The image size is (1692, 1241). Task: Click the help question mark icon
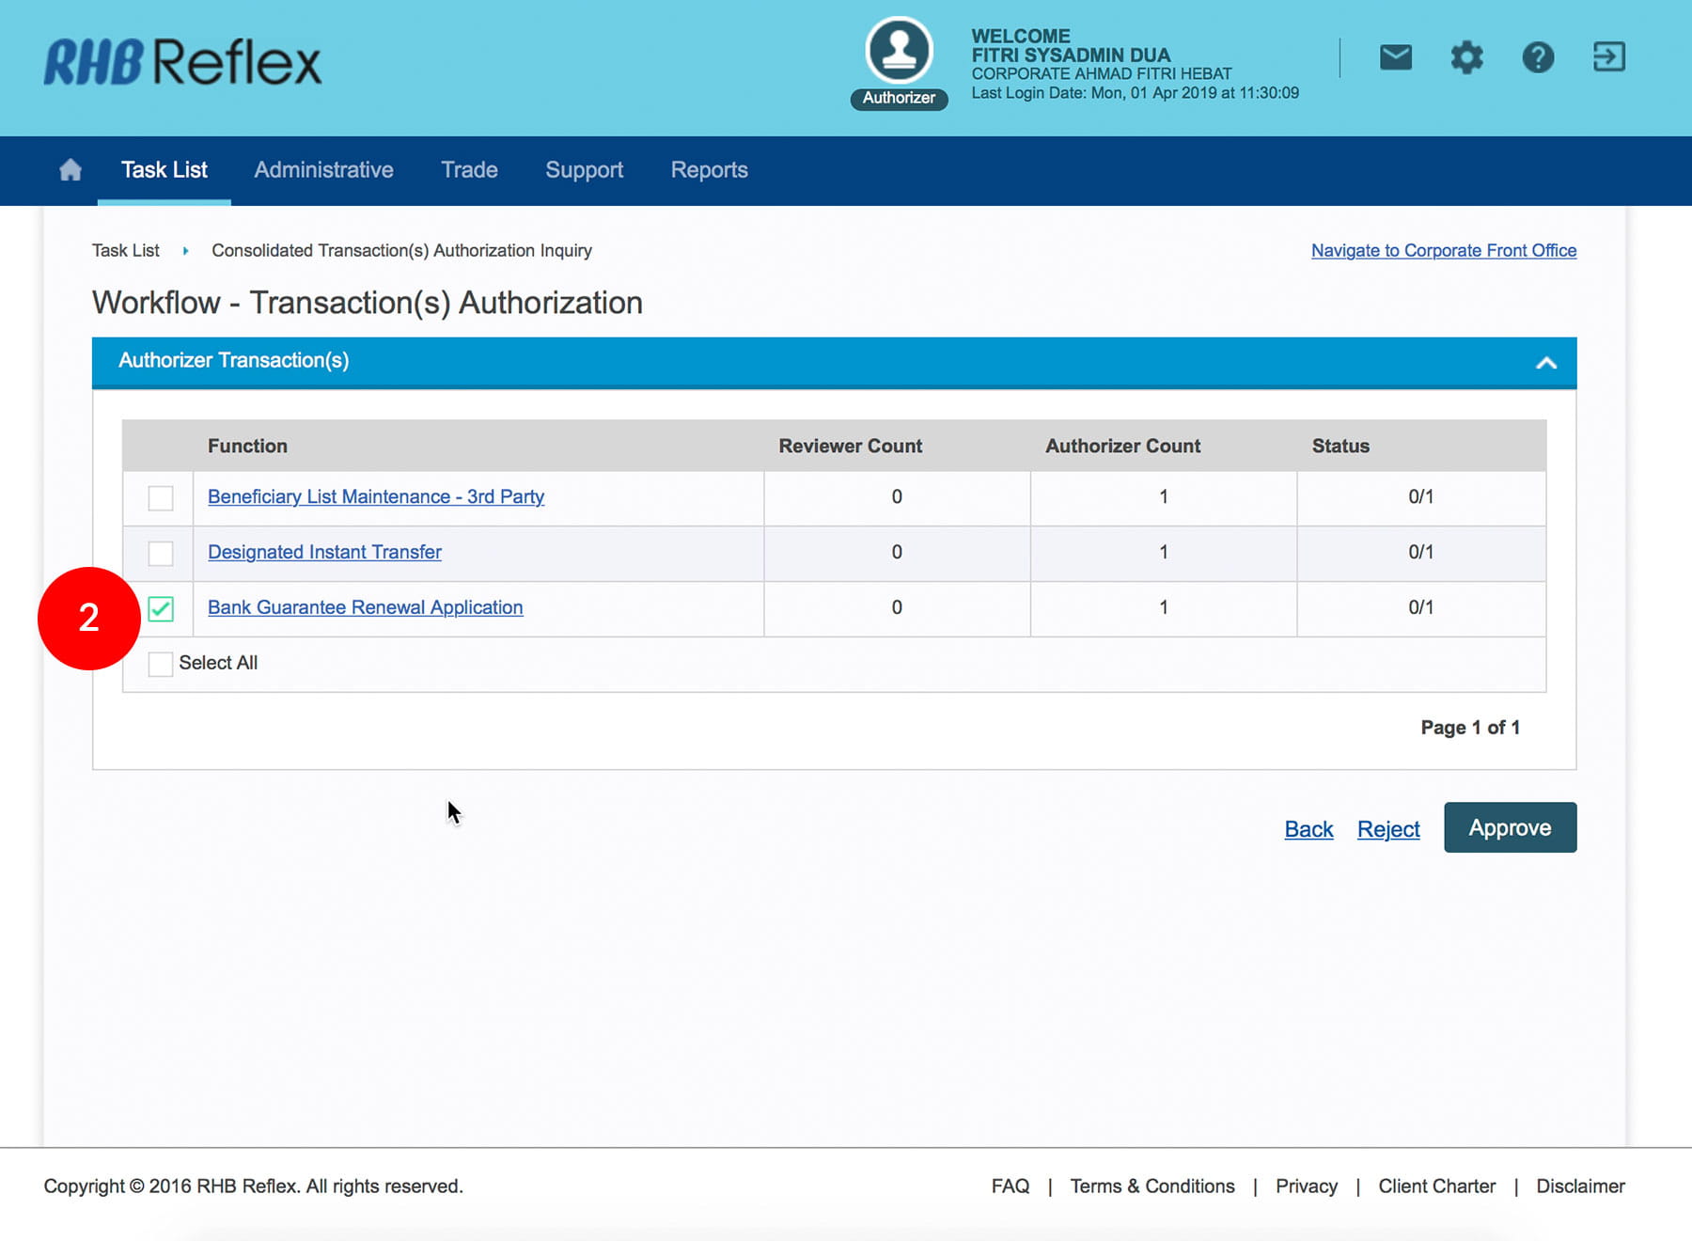[1537, 57]
